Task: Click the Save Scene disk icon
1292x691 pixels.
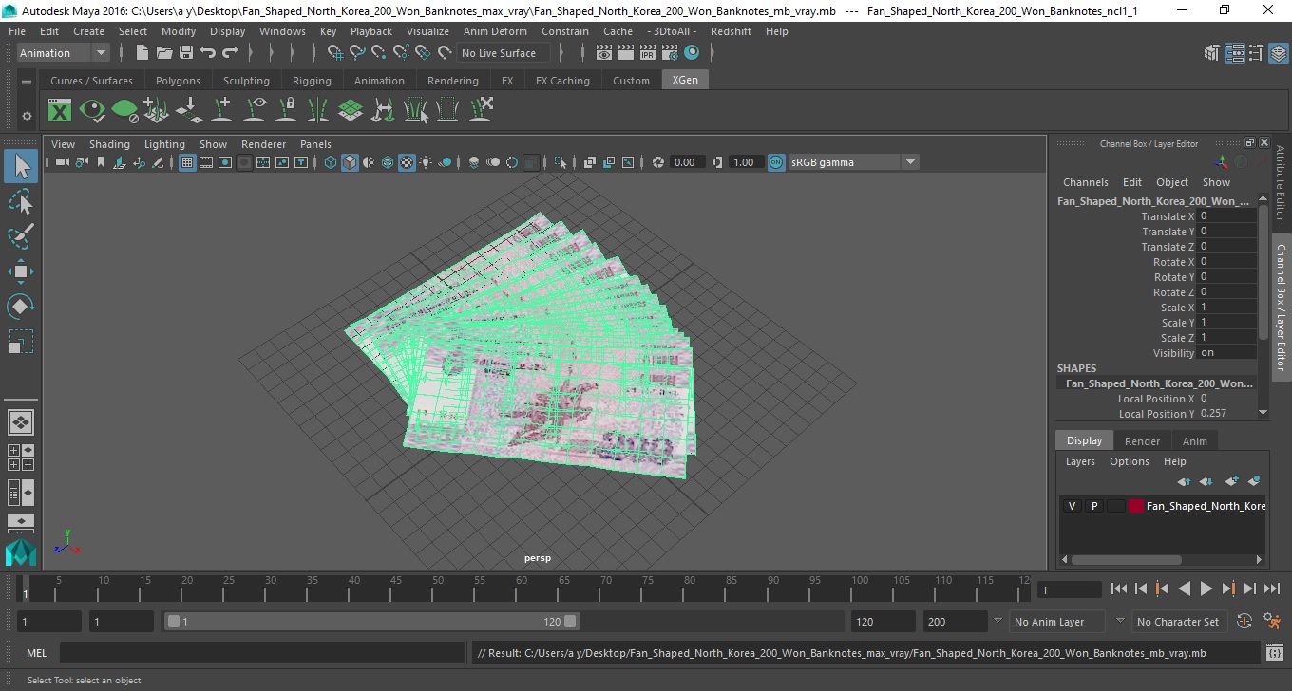Action: (186, 53)
